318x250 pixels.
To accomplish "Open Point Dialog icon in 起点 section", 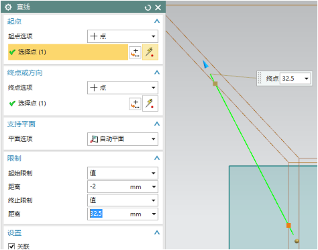I will [x=135, y=52].
